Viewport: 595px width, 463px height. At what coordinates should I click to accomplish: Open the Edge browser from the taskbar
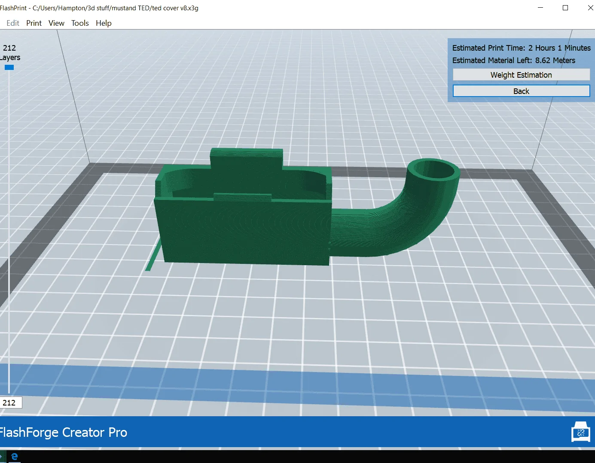[15, 457]
